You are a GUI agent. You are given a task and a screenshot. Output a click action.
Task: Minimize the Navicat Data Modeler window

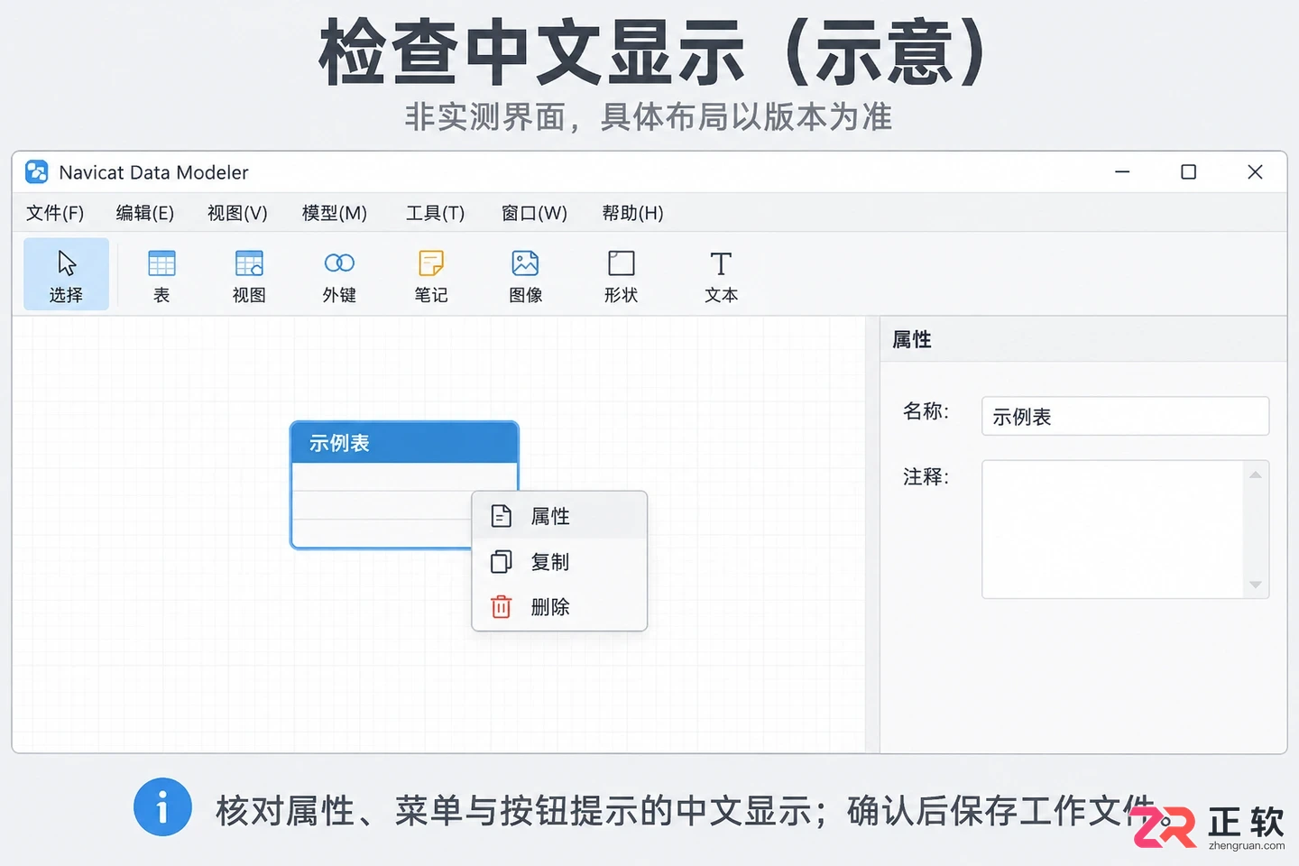click(x=1122, y=171)
